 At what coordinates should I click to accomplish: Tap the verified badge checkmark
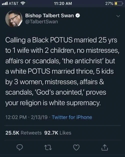(x=78, y=16)
